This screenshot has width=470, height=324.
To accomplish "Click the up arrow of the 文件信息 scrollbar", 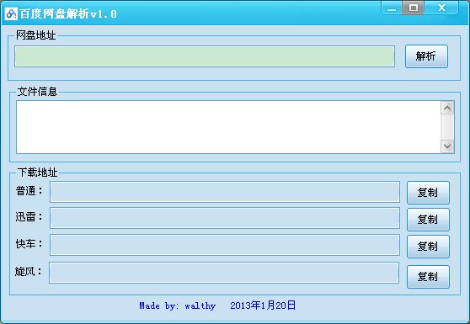I will [447, 108].
